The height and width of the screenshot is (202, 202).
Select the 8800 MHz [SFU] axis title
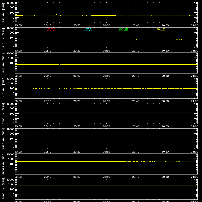pos(4,164)
